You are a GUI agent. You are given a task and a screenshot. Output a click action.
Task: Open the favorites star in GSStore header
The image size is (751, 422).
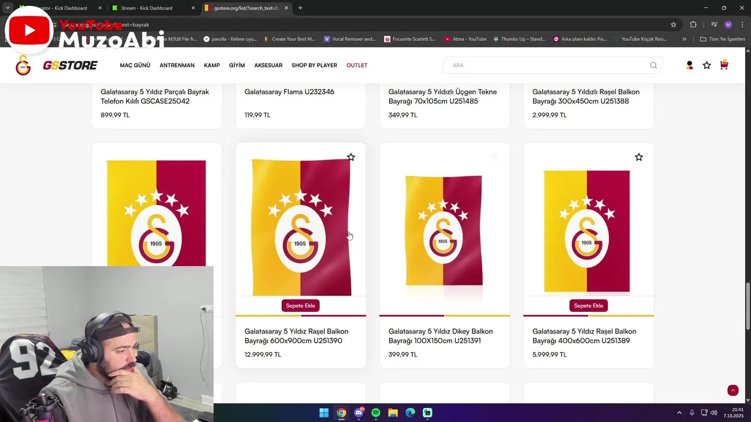[706, 65]
